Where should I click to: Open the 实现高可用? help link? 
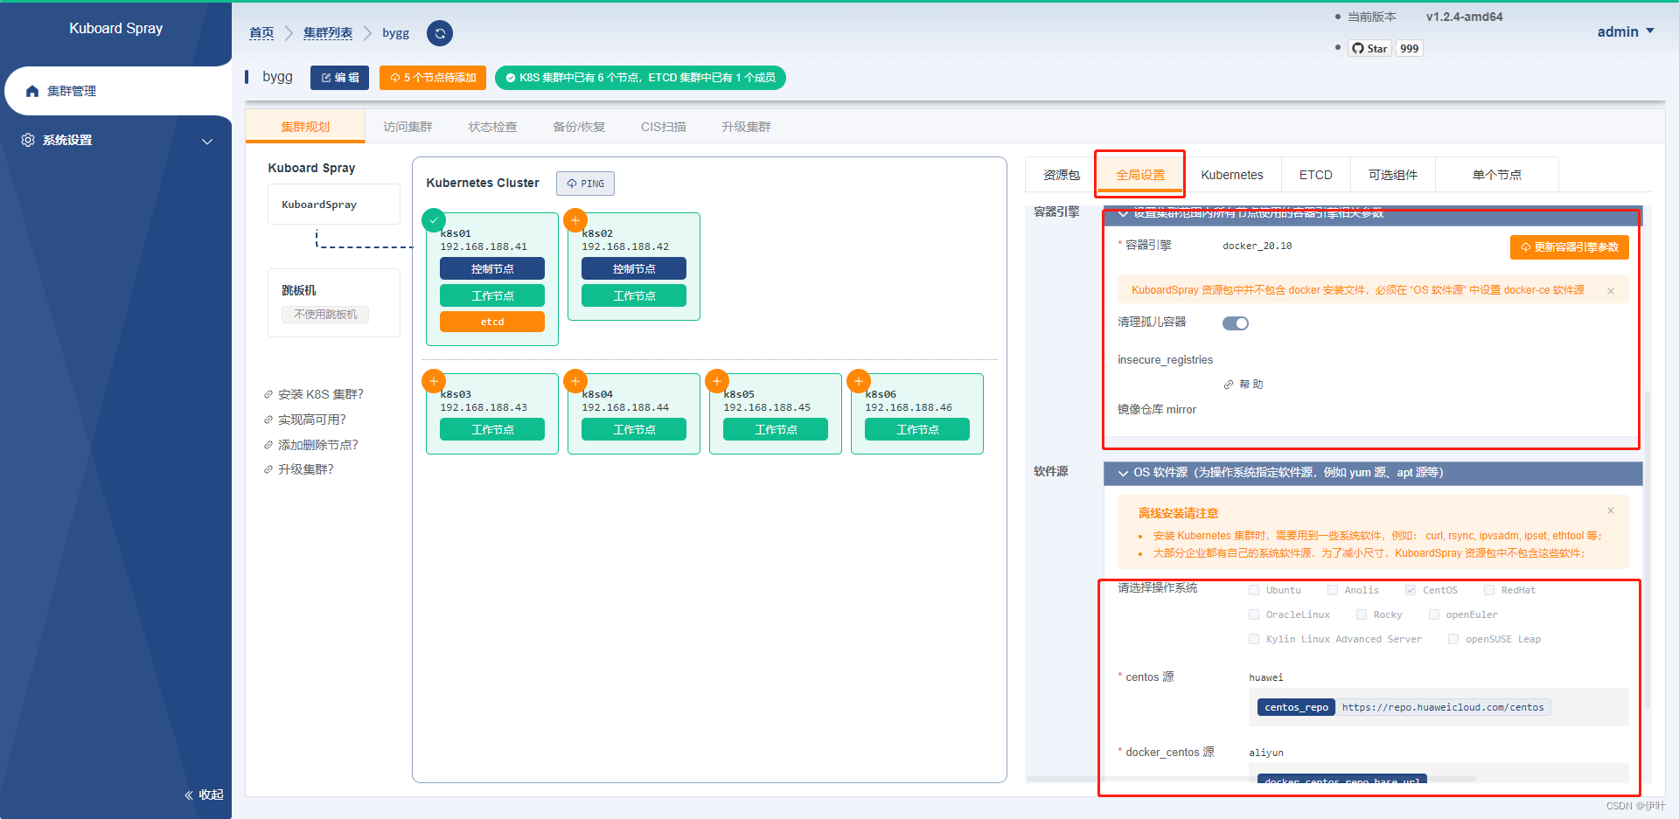pos(305,420)
